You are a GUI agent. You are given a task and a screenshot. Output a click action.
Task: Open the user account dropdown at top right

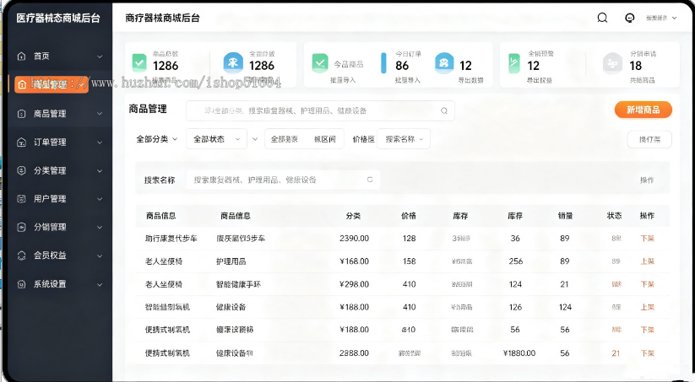[x=661, y=19]
